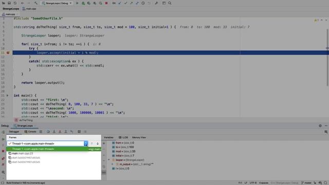
Task: Click the Evaluate Expression calculator icon
Action: point(79,132)
